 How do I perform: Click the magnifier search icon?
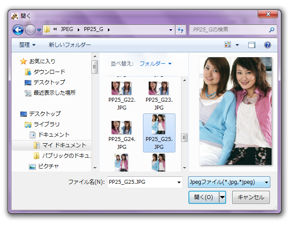[x=272, y=30]
